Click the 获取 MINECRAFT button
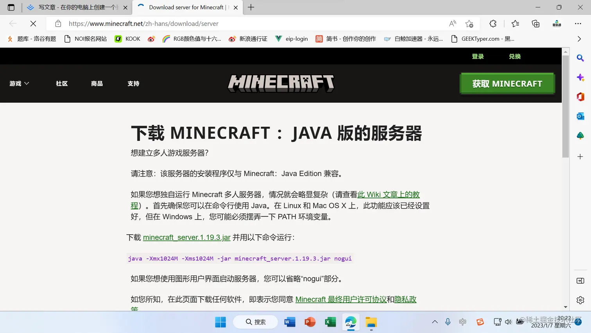 pos(507,83)
